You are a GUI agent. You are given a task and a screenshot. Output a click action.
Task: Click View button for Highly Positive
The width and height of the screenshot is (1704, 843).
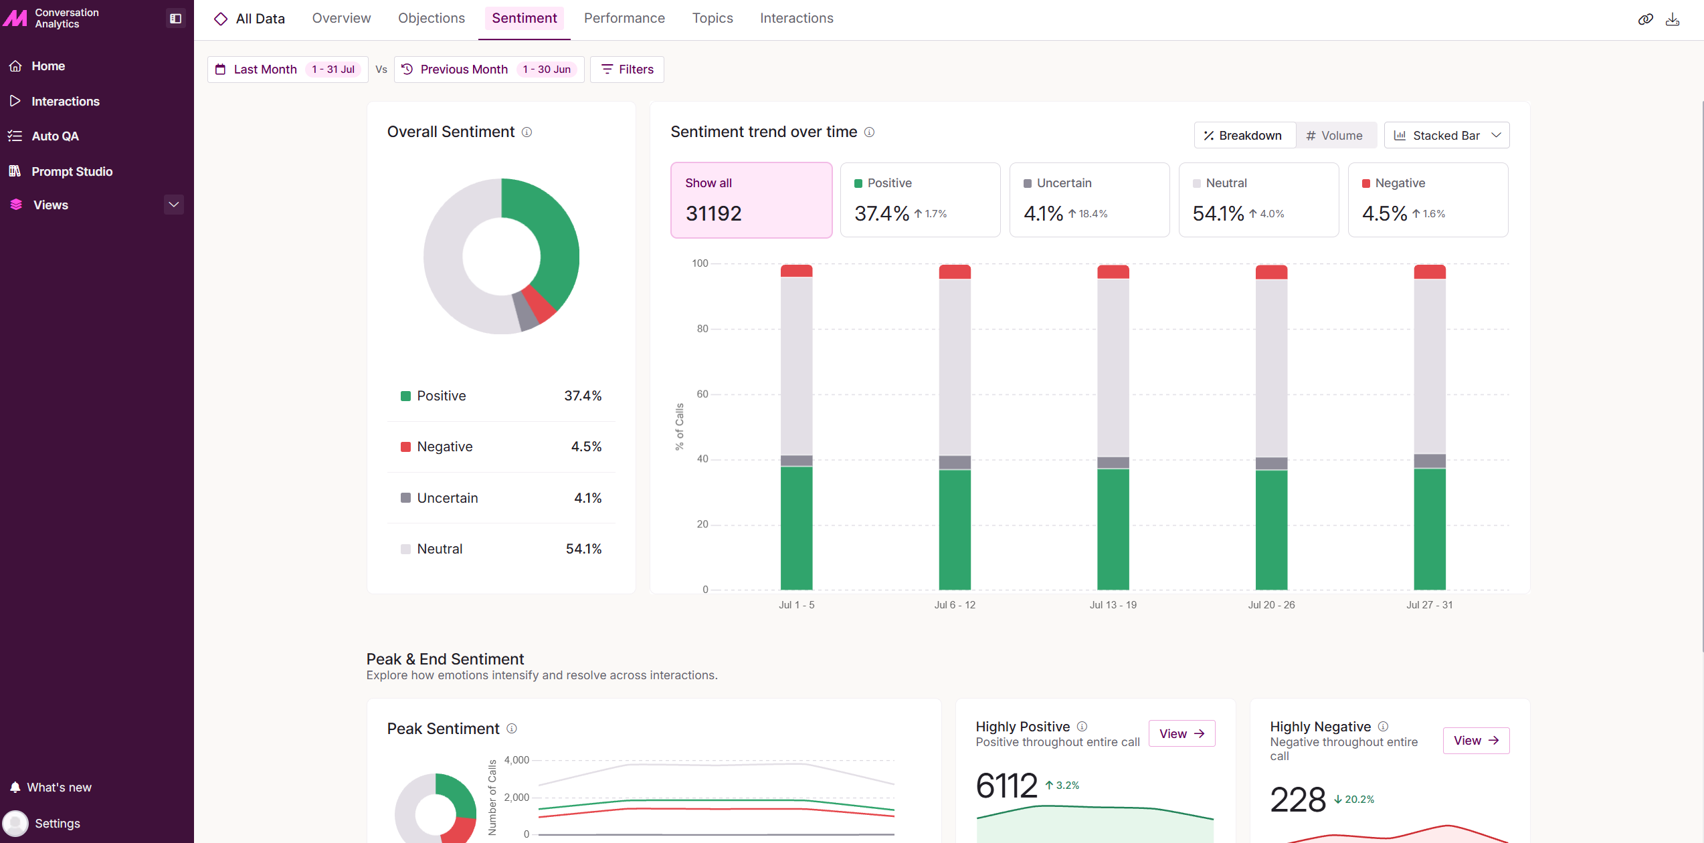tap(1181, 733)
